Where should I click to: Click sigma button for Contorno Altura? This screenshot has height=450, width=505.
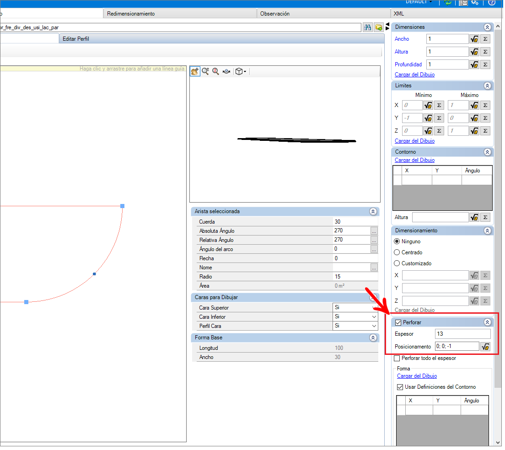[x=486, y=218]
